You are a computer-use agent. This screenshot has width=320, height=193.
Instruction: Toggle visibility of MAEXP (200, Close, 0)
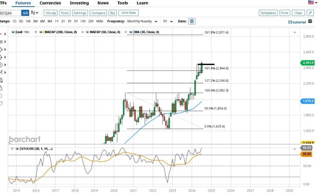click(41, 32)
